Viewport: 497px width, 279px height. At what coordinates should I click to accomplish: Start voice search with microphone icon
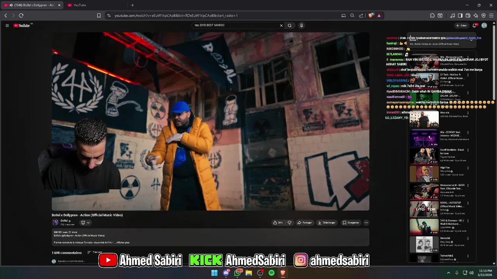point(301,26)
